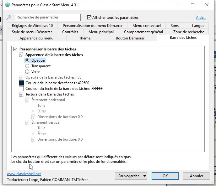Switch to Personnalisation du menu Démarrer tab
This screenshot has height=186, width=216.
coord(93,26)
